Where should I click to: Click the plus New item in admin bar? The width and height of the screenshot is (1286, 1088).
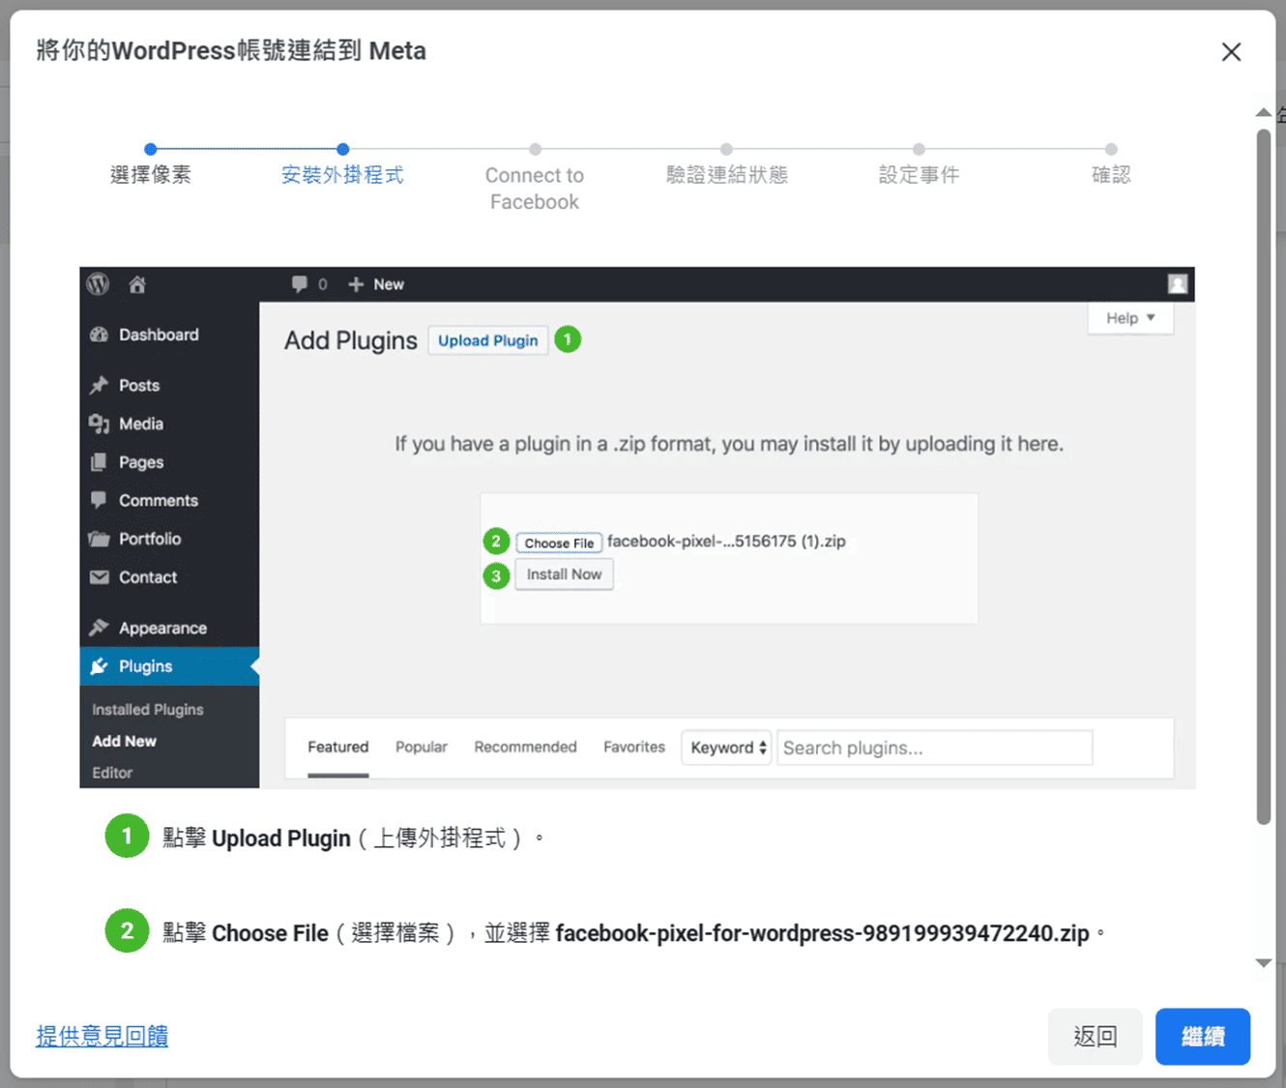[x=376, y=284]
